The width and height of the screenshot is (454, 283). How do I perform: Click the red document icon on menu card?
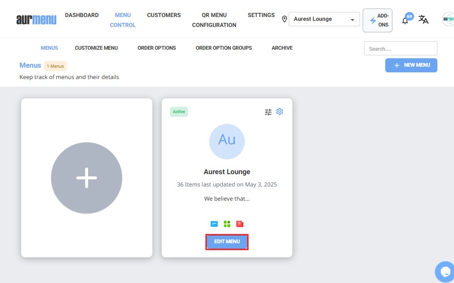240,224
